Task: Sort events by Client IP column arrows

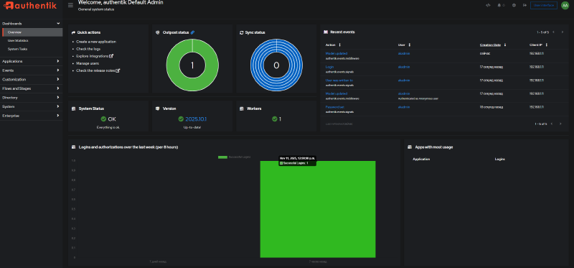Action: click(546, 45)
